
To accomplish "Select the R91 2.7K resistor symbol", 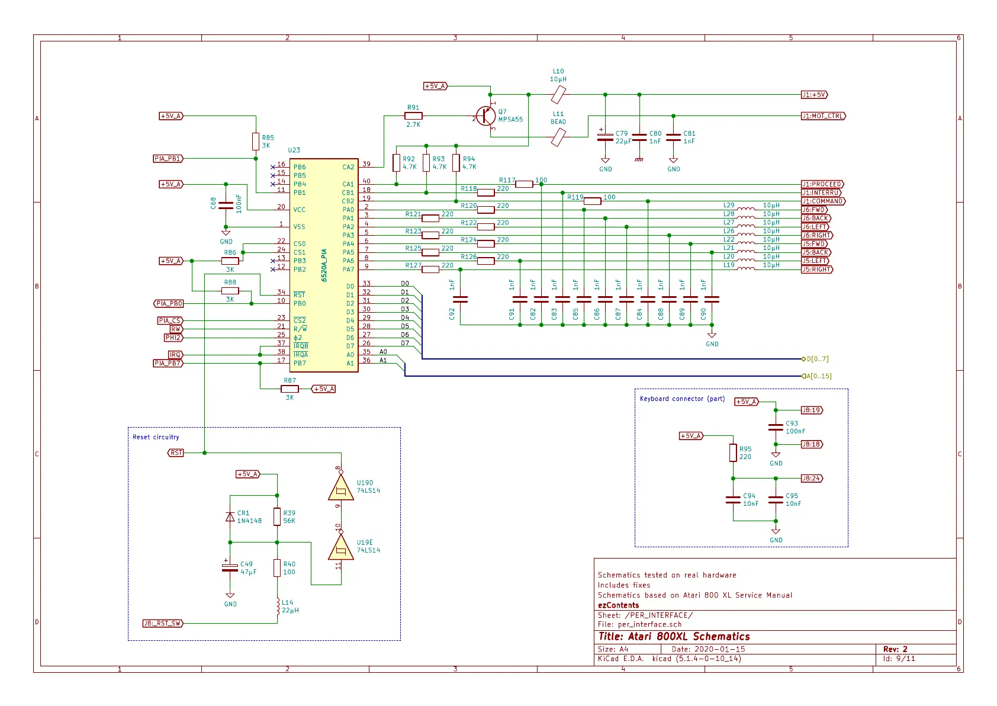I will [x=413, y=115].
